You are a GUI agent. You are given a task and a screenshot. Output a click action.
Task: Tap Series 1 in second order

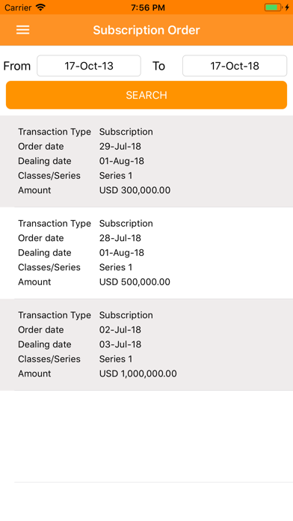tap(115, 267)
